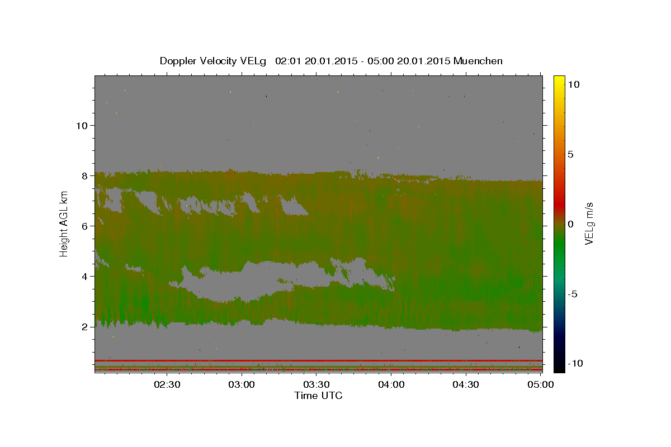Click the "Time UTC" axis label

[x=318, y=396]
